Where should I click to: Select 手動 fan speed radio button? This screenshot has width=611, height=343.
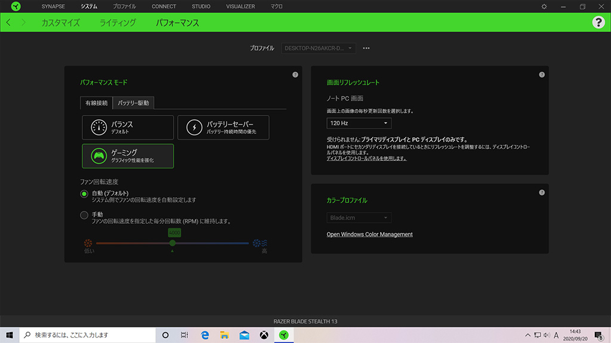(x=84, y=215)
